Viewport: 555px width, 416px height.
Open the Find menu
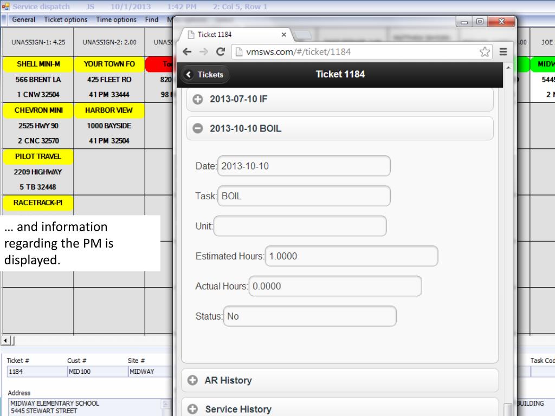[x=152, y=20]
